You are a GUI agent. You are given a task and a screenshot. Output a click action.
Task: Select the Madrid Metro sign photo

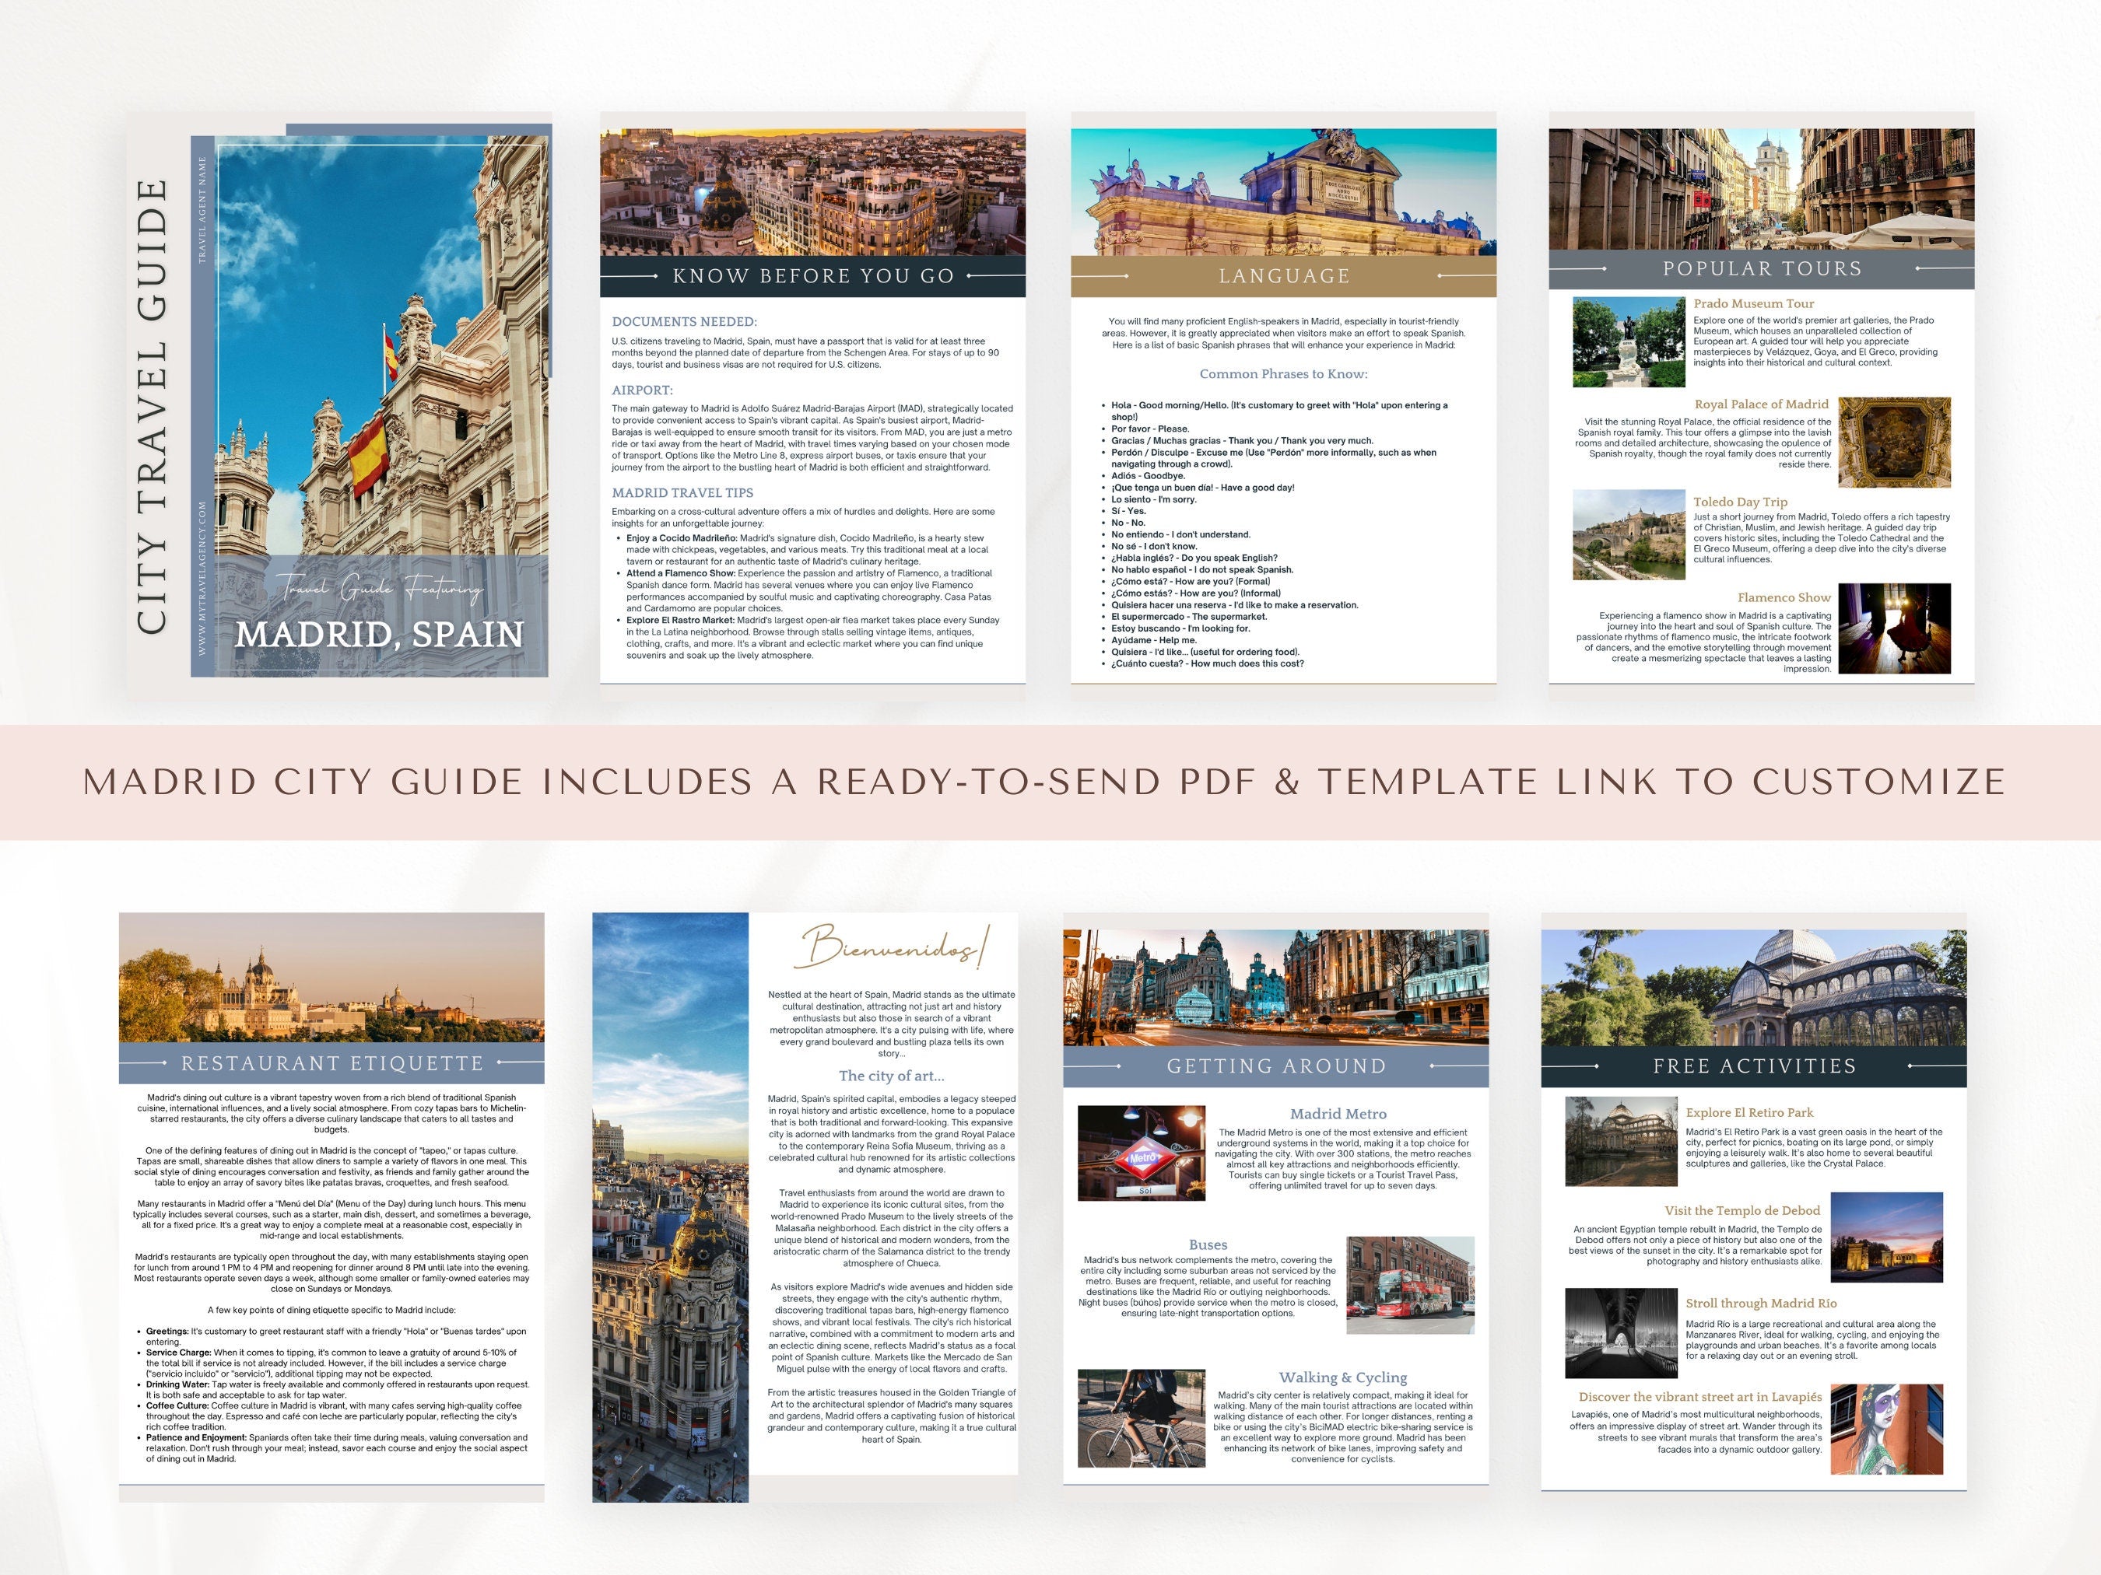click(1141, 1153)
